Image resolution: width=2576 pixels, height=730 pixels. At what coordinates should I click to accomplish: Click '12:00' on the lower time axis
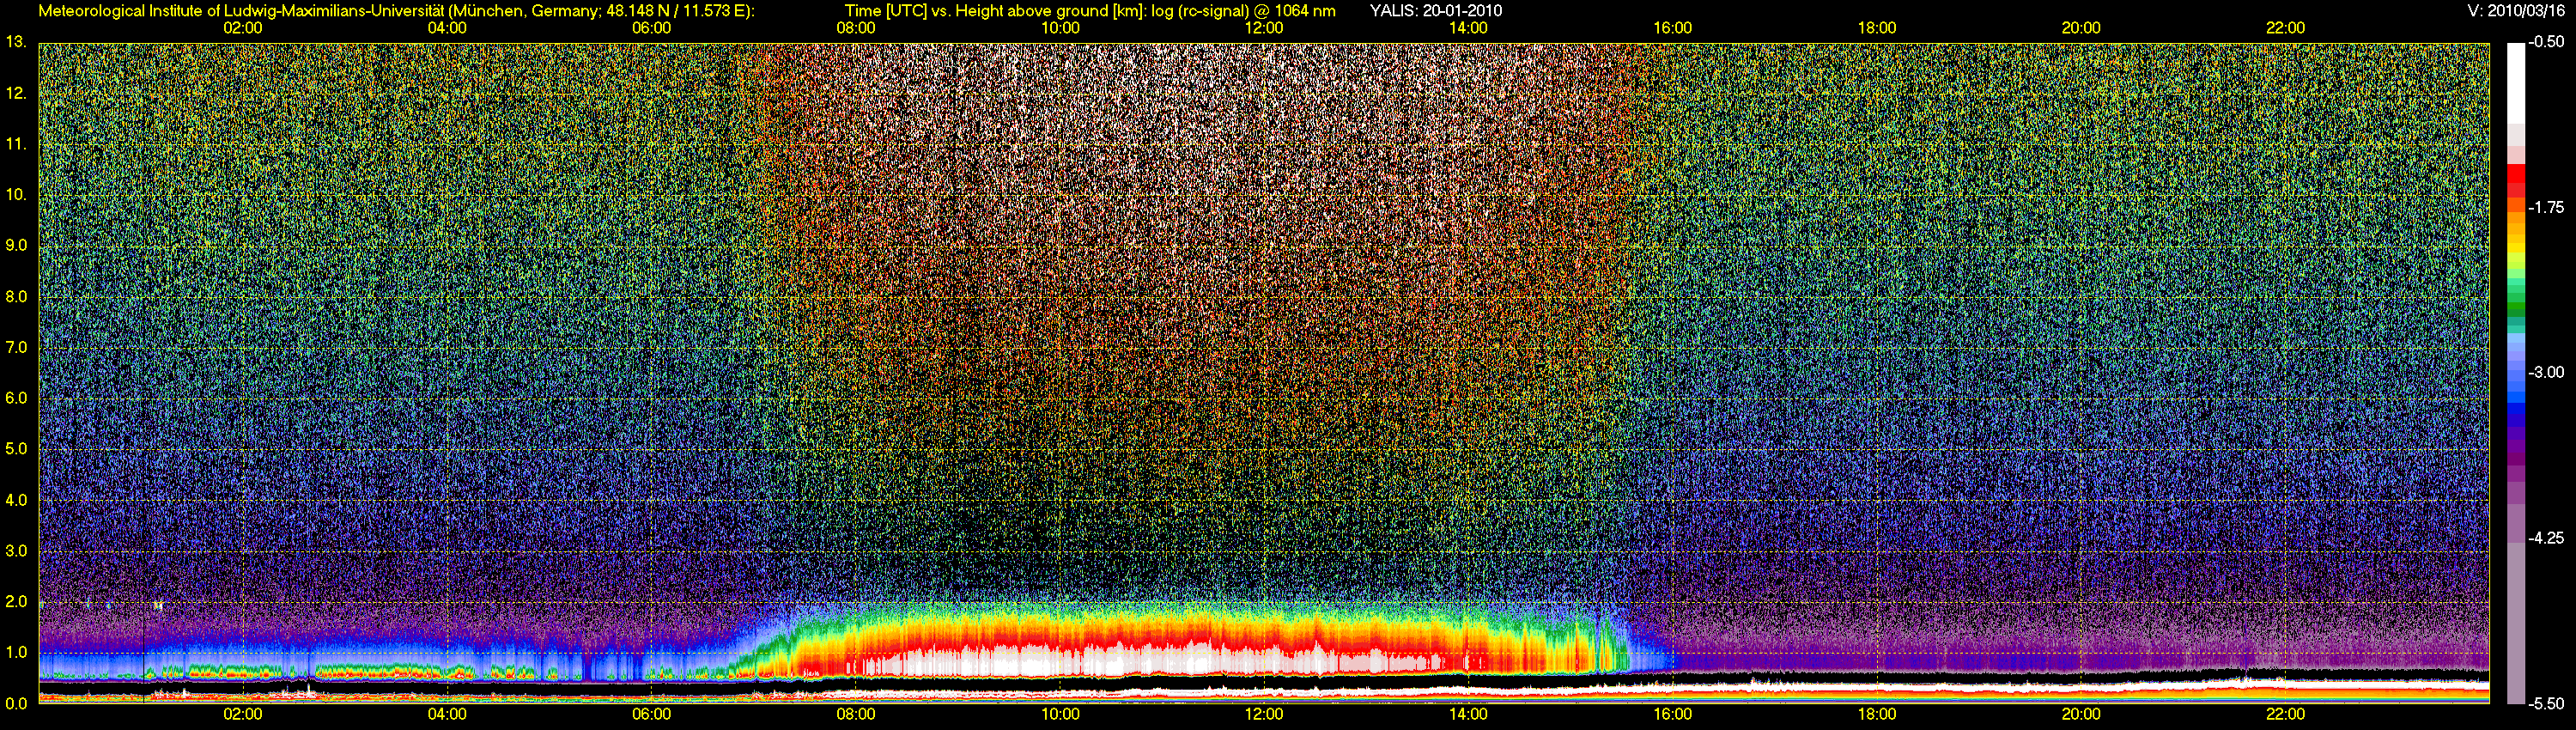pyautogui.click(x=1264, y=715)
